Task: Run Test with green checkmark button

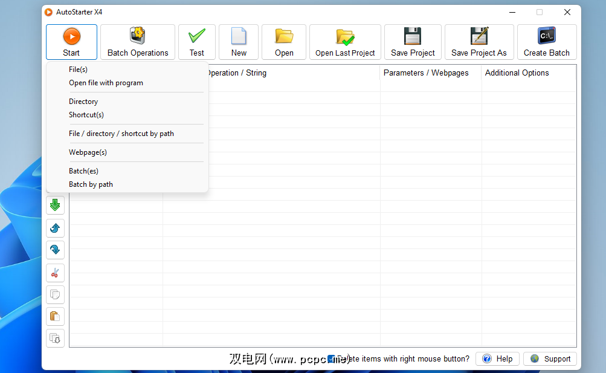Action: click(197, 42)
